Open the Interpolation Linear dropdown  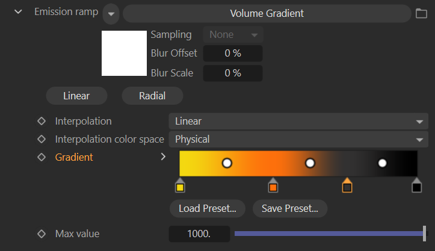pyautogui.click(x=297, y=121)
